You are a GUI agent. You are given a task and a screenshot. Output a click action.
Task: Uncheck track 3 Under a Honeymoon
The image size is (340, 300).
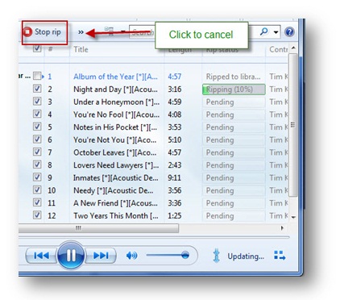pyautogui.click(x=37, y=102)
